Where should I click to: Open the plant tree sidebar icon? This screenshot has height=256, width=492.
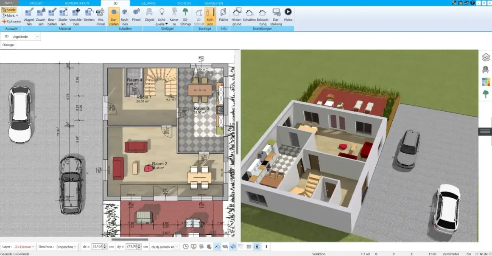[x=486, y=94]
